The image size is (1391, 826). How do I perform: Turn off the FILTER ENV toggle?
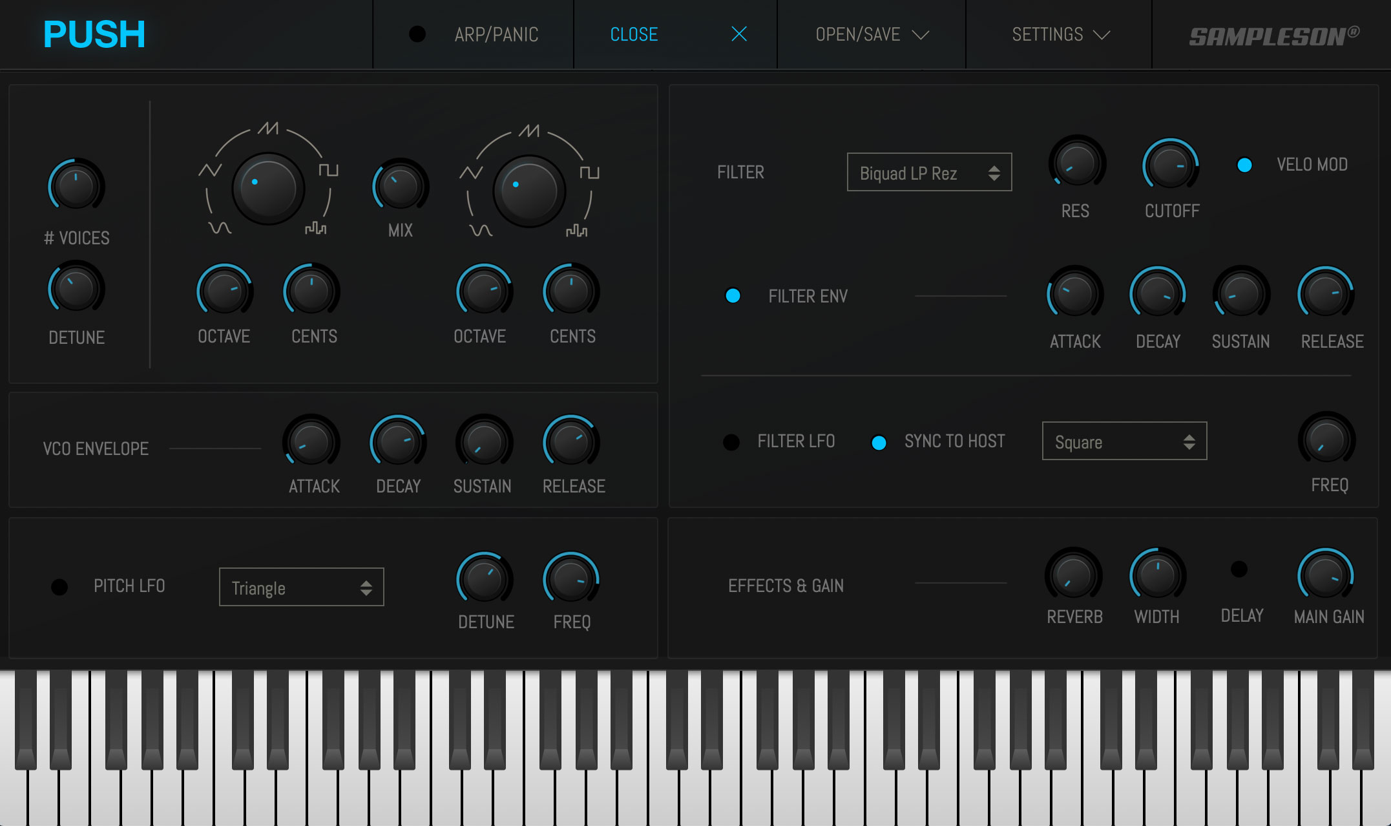733,295
